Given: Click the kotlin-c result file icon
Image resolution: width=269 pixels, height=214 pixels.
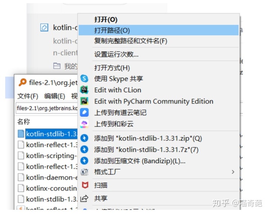Looking at the screenshot, I should [44, 27].
